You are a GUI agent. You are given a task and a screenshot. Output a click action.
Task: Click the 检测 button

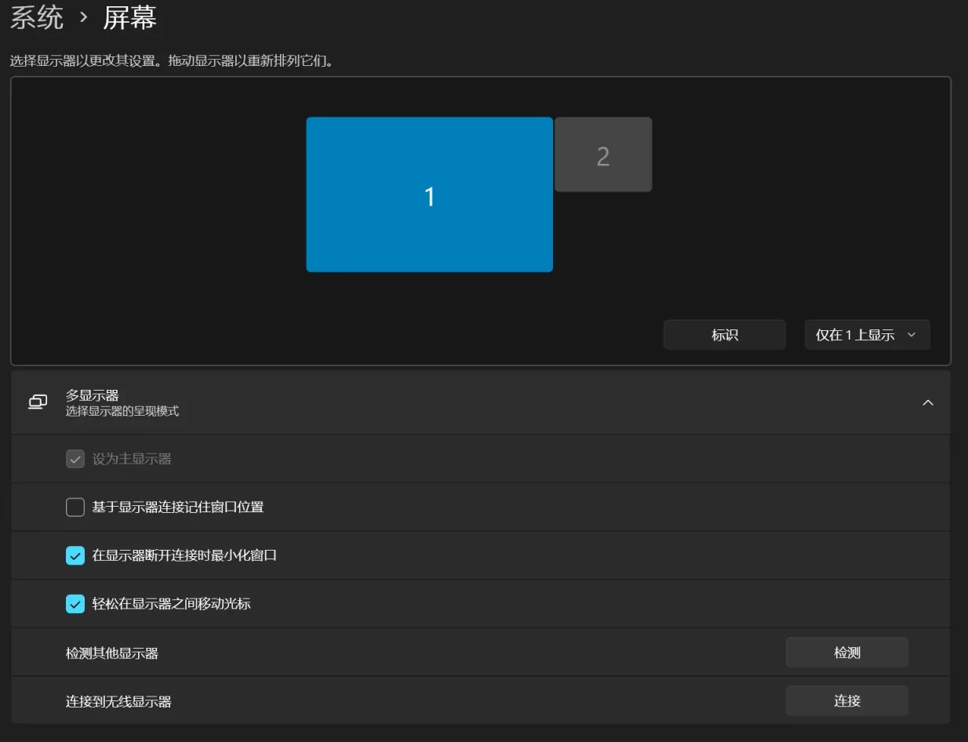pyautogui.click(x=847, y=653)
